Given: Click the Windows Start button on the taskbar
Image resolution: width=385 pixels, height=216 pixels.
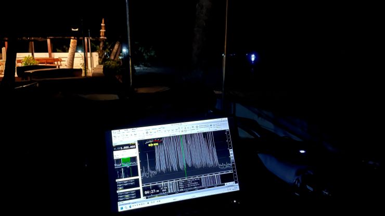Looking at the screenshot, I should 121,209.
